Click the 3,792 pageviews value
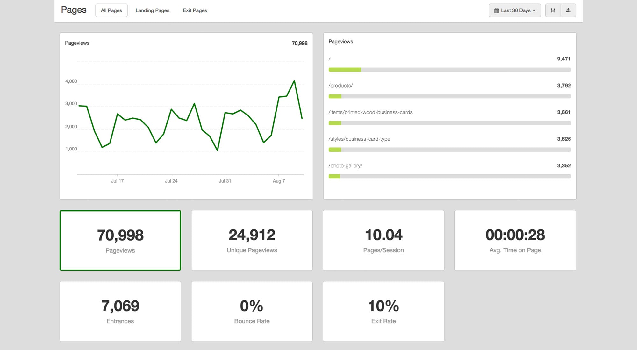 pos(564,86)
